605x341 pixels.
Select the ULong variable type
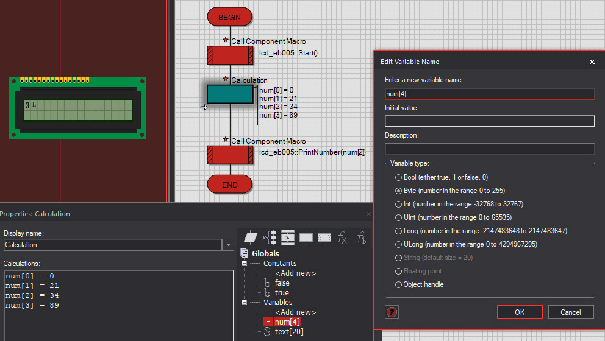399,244
